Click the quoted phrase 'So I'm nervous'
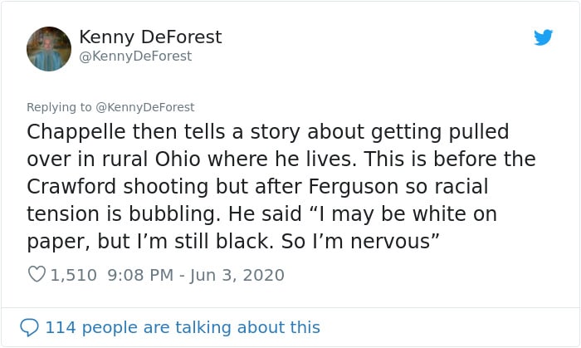This screenshot has height=348, width=581. [x=359, y=241]
